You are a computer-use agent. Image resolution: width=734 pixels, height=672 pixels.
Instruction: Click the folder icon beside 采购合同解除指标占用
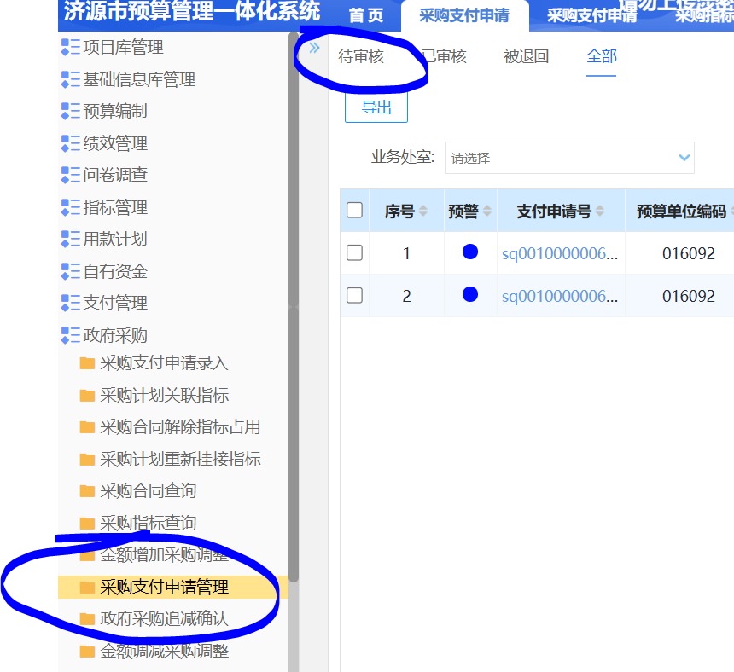click(x=87, y=427)
